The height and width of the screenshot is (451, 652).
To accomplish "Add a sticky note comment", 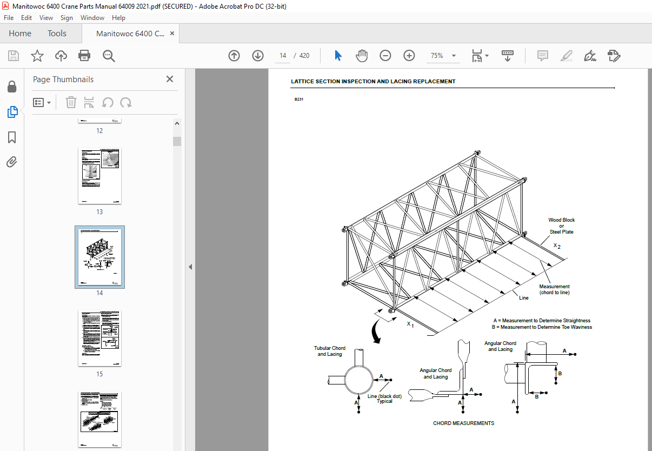I will coord(542,56).
